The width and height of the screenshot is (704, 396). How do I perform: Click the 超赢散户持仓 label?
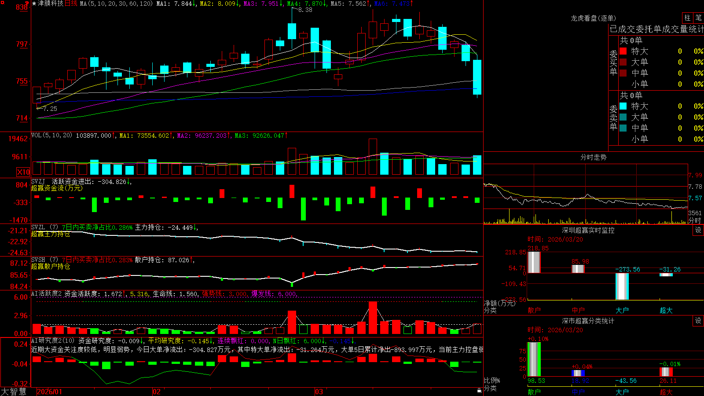click(51, 267)
